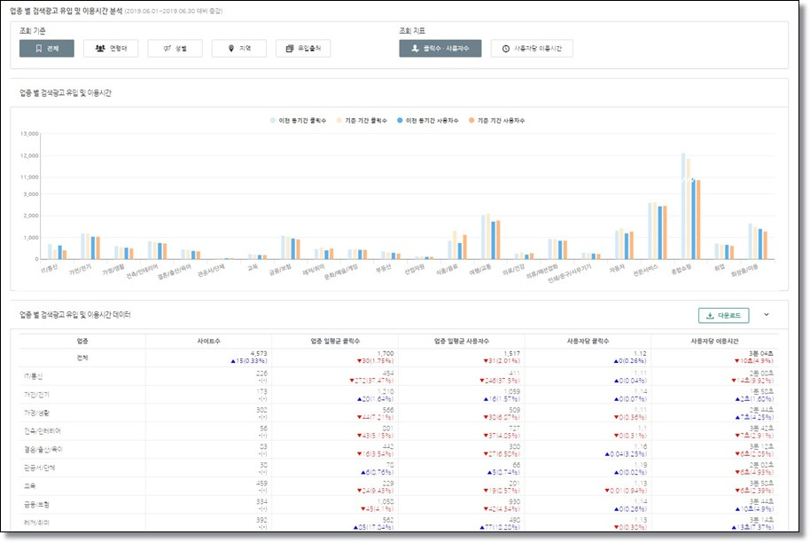Select the 결혼/출산/육아 table row label
This screenshot has height=543, width=810.
click(43, 450)
